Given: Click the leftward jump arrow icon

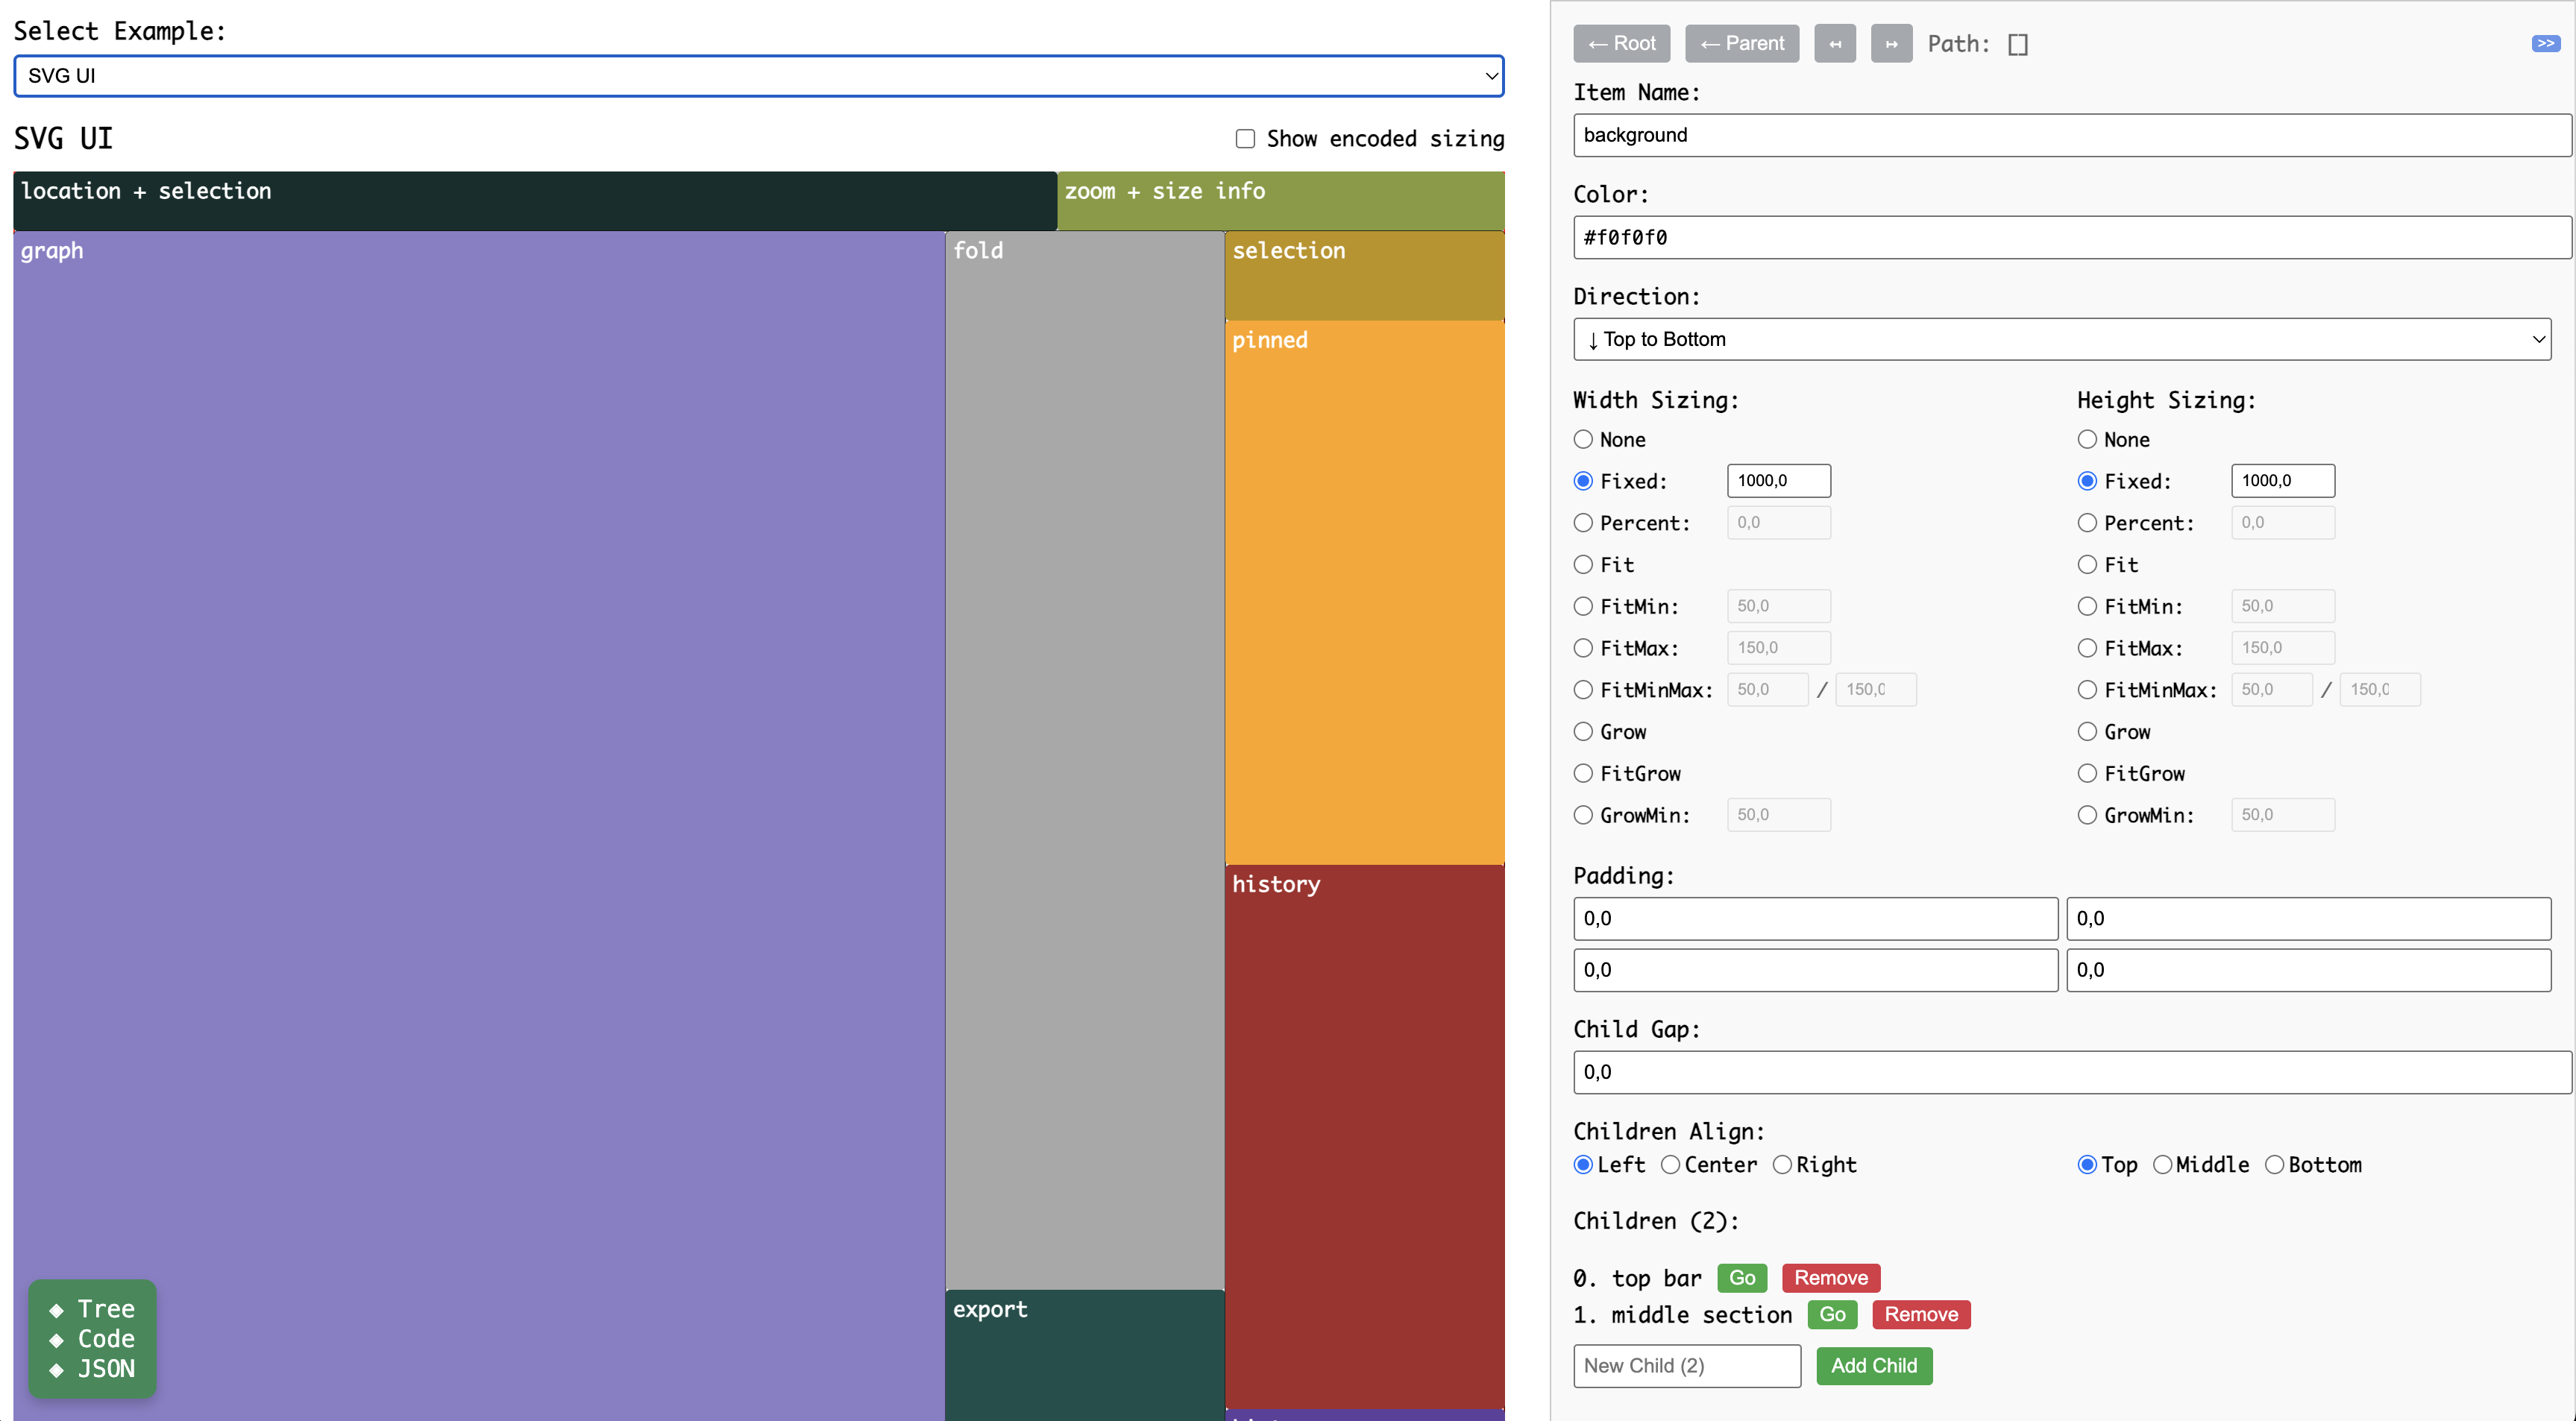Looking at the screenshot, I should coord(1835,43).
